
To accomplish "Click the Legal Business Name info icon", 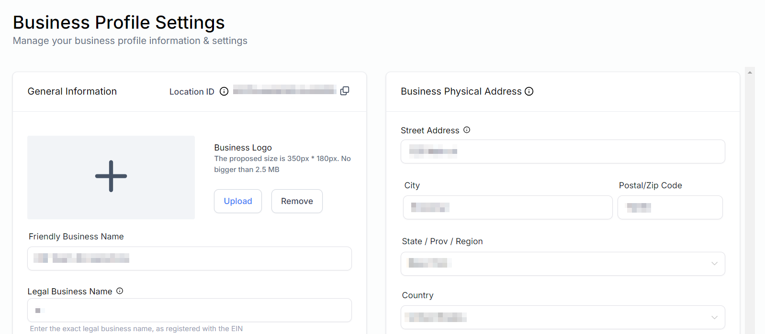I will coord(120,291).
